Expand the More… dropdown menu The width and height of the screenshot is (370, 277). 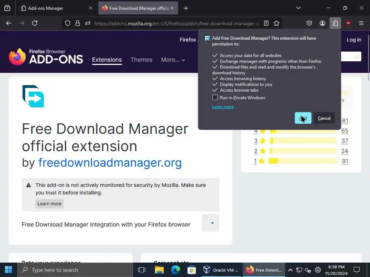point(173,60)
